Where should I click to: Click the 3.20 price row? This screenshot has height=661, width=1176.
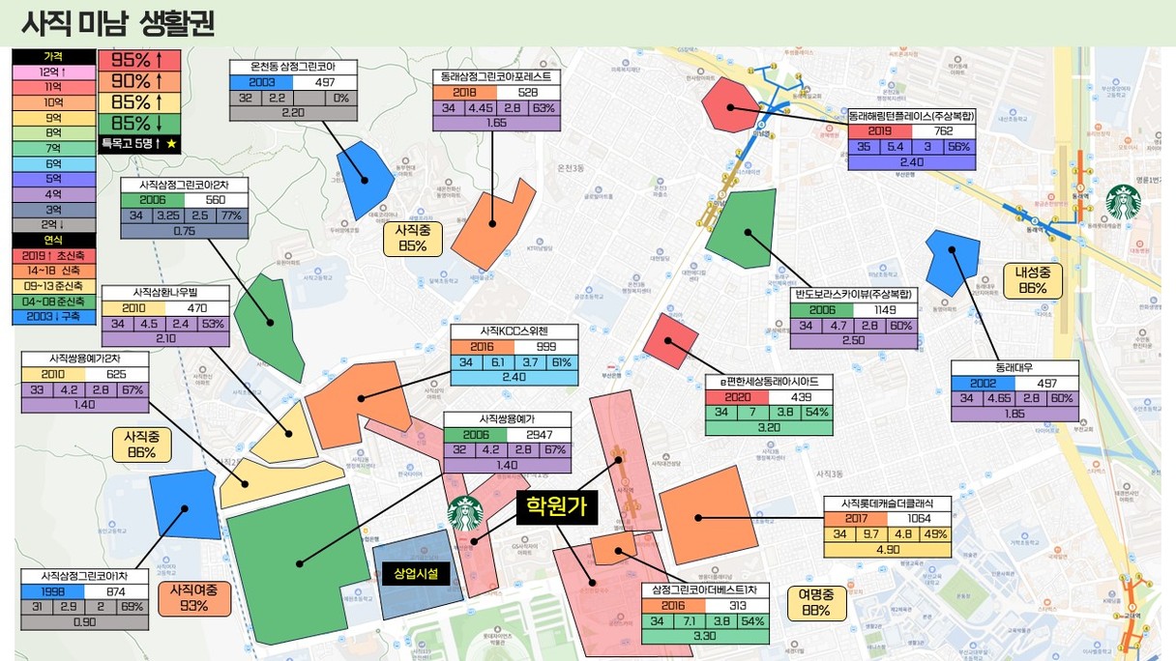(x=770, y=428)
